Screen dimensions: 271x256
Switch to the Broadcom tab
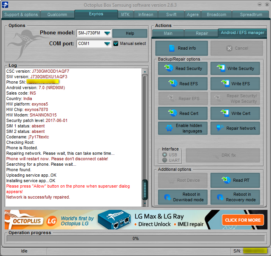216,14
